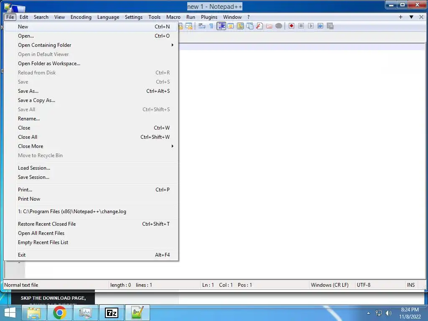The height and width of the screenshot is (321, 428).
Task: Click the Save Recorded Macro icon
Action: [330, 26]
